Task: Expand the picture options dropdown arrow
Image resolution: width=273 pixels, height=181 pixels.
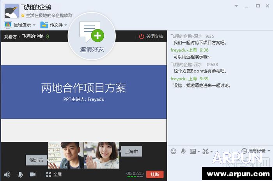Action: click(199, 151)
